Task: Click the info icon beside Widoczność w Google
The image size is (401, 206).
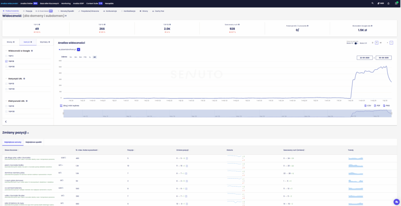Action: point(32,51)
